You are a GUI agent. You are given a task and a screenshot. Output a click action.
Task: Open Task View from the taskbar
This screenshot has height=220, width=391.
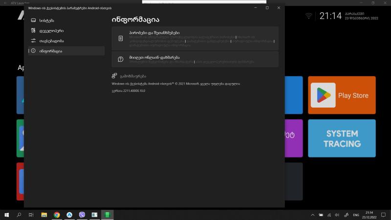tap(31, 215)
